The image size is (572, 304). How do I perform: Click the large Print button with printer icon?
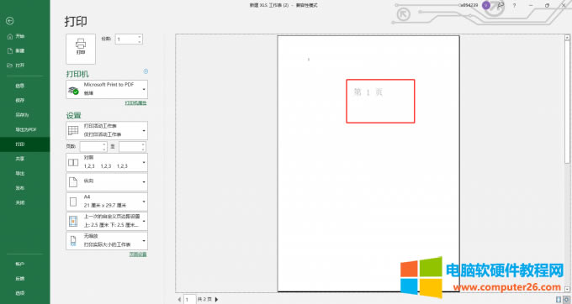pyautogui.click(x=81, y=49)
